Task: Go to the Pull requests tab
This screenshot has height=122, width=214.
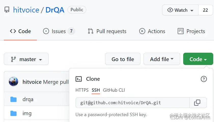Action: pos(107,31)
